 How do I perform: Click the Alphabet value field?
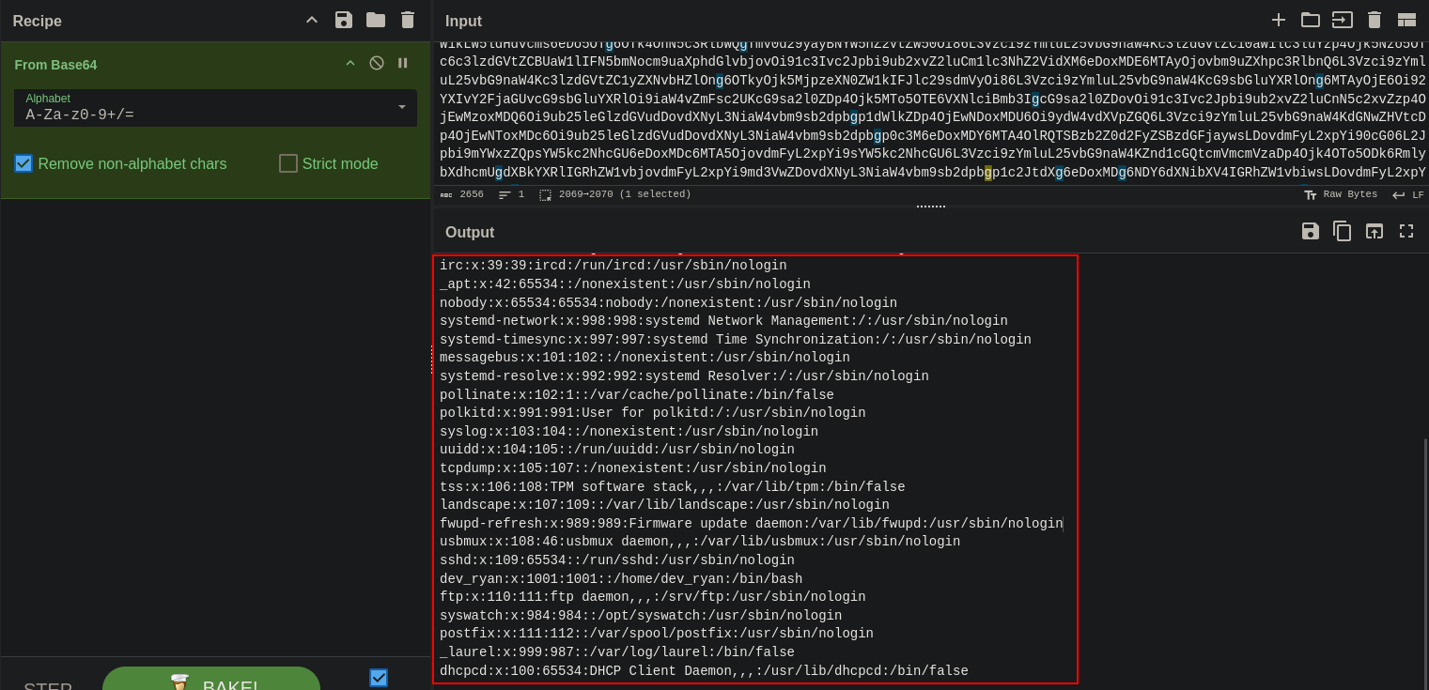(215, 108)
